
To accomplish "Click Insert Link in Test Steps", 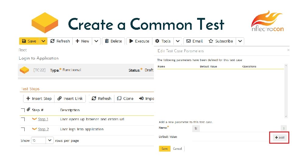I will point(70,98).
